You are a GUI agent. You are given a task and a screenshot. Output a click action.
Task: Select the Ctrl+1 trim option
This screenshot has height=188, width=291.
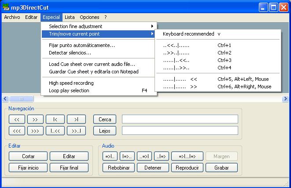[x=218, y=45]
